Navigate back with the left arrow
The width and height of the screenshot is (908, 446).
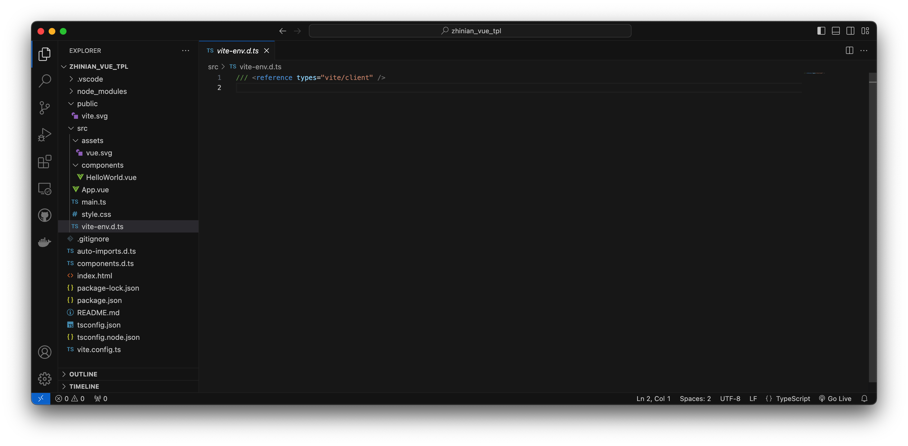(282, 31)
